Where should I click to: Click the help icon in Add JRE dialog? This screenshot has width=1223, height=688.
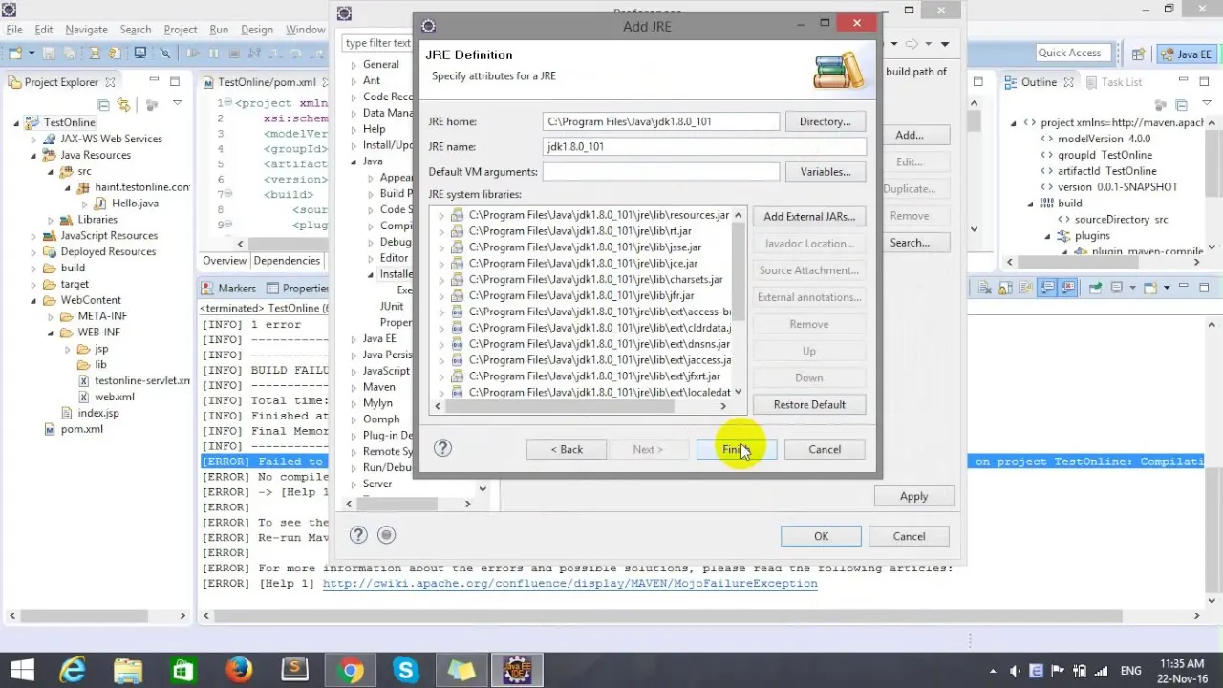(442, 448)
